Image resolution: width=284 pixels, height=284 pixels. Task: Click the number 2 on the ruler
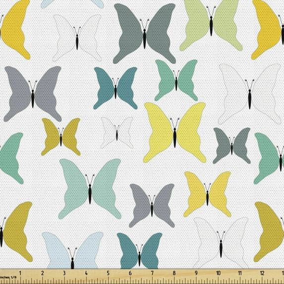[x=43, y=273]
